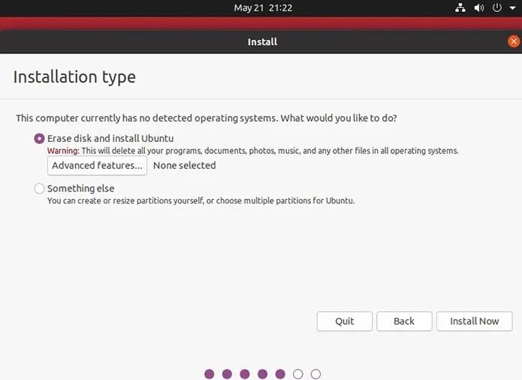Click Install Now to begin installation
The width and height of the screenshot is (522, 380).
475,321
